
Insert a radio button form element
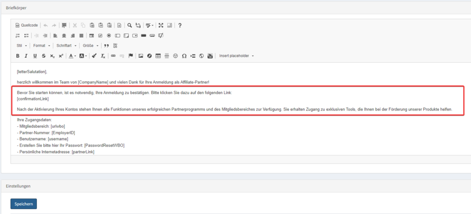coord(109,35)
